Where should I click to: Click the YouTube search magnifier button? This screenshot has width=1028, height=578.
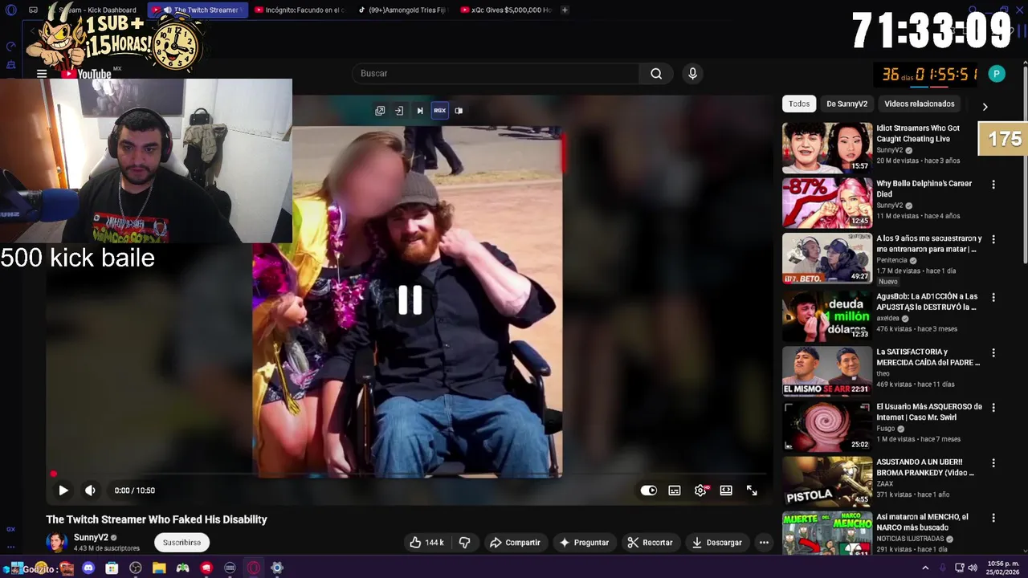click(656, 73)
